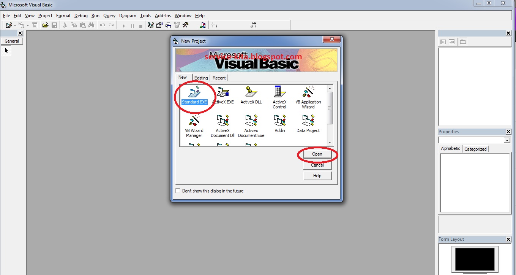Select the Alphabetic properties tab
The width and height of the screenshot is (516, 275).
pos(451,148)
